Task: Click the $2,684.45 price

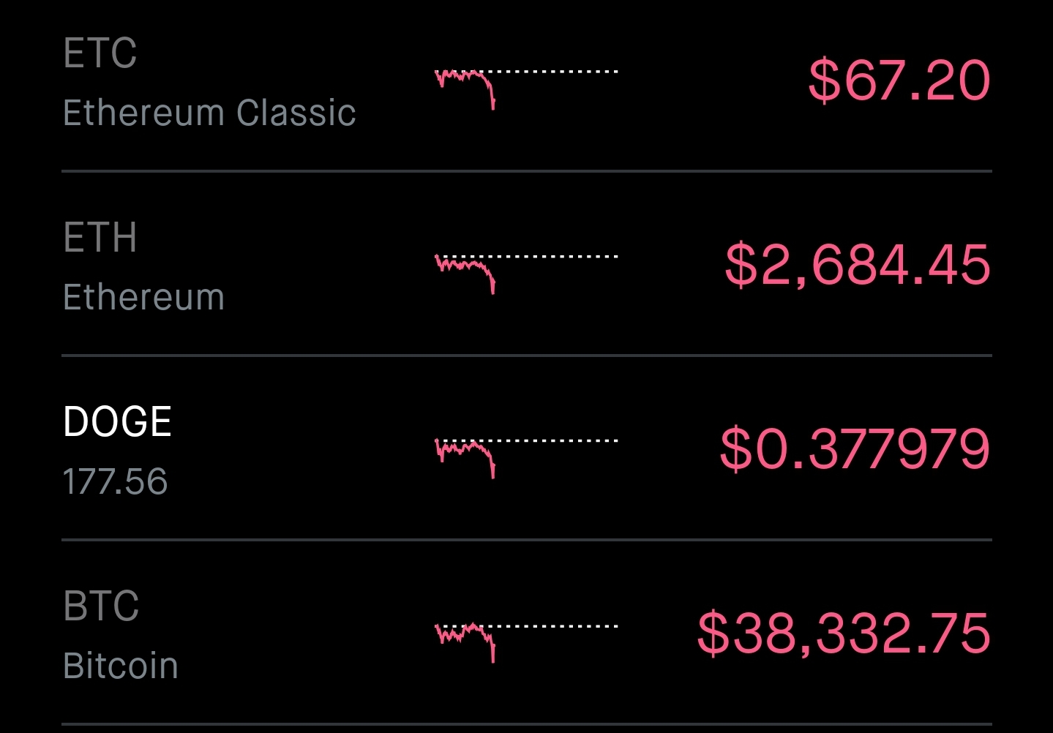Action: coord(858,265)
